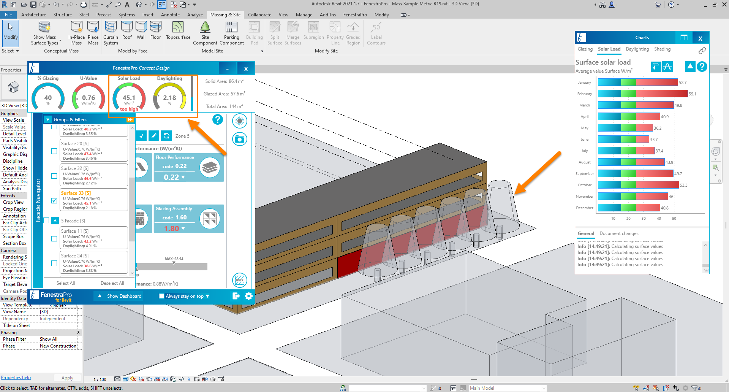
Task: Open the Select panel dropdown
Action: point(10,51)
